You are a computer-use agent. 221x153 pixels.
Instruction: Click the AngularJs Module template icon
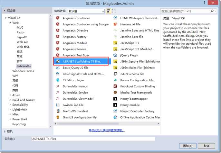click(x=58, y=43)
